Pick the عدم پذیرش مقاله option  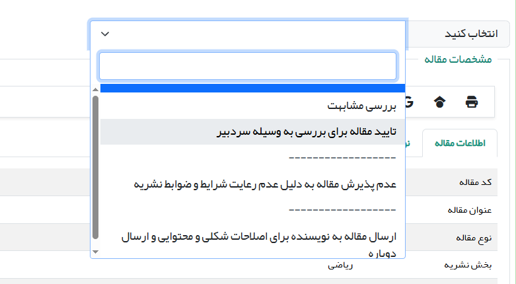(x=264, y=183)
